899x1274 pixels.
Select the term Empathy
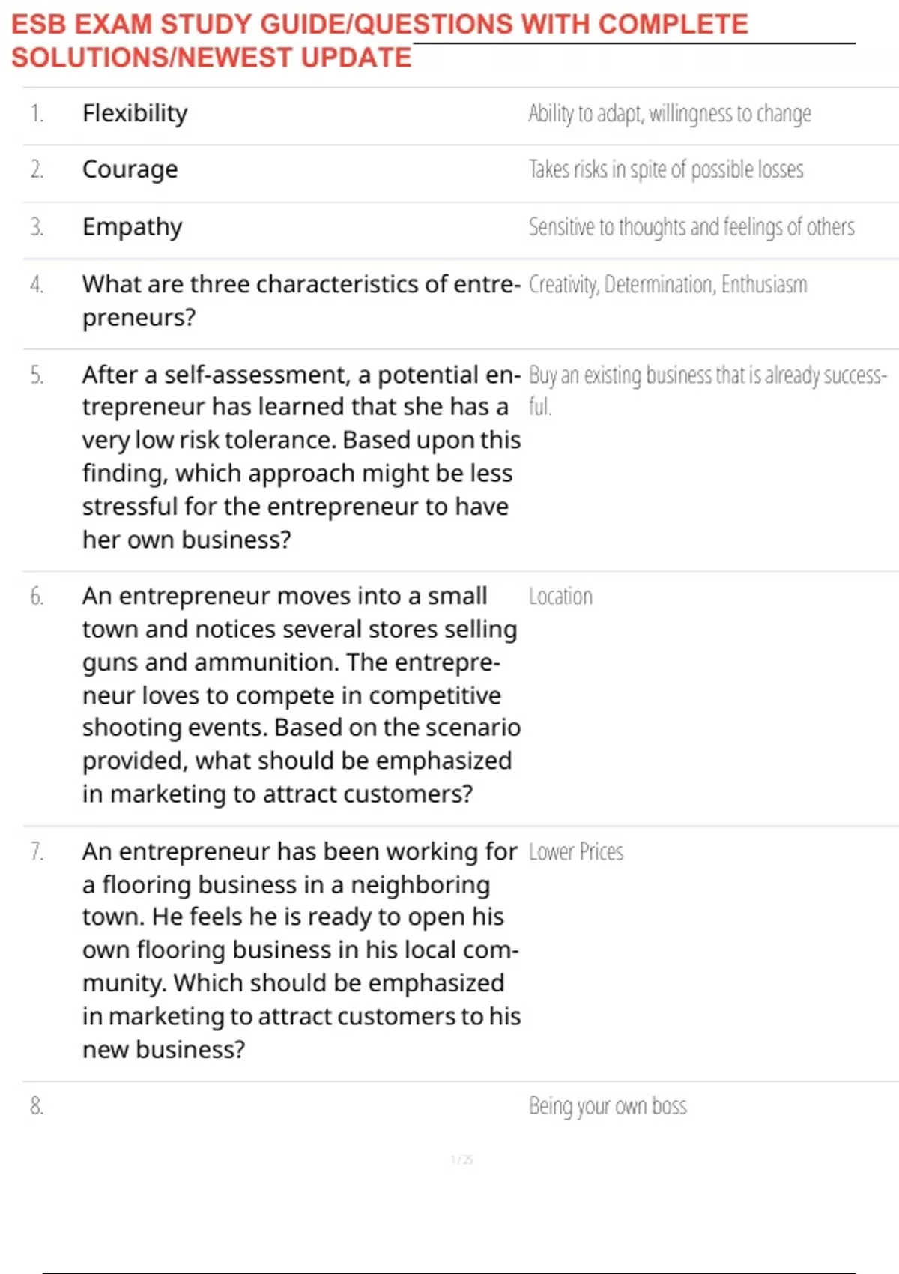tap(132, 226)
